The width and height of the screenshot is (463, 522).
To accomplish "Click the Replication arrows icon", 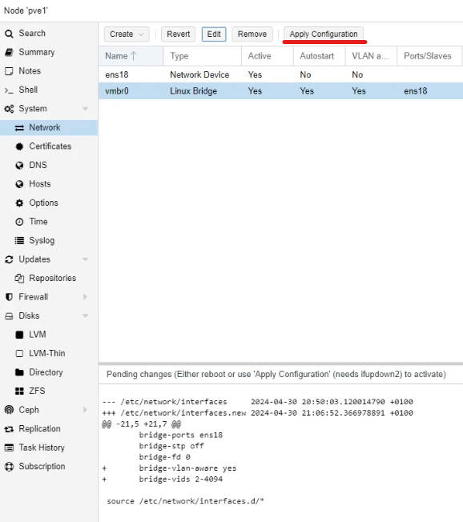I will tap(9, 429).
